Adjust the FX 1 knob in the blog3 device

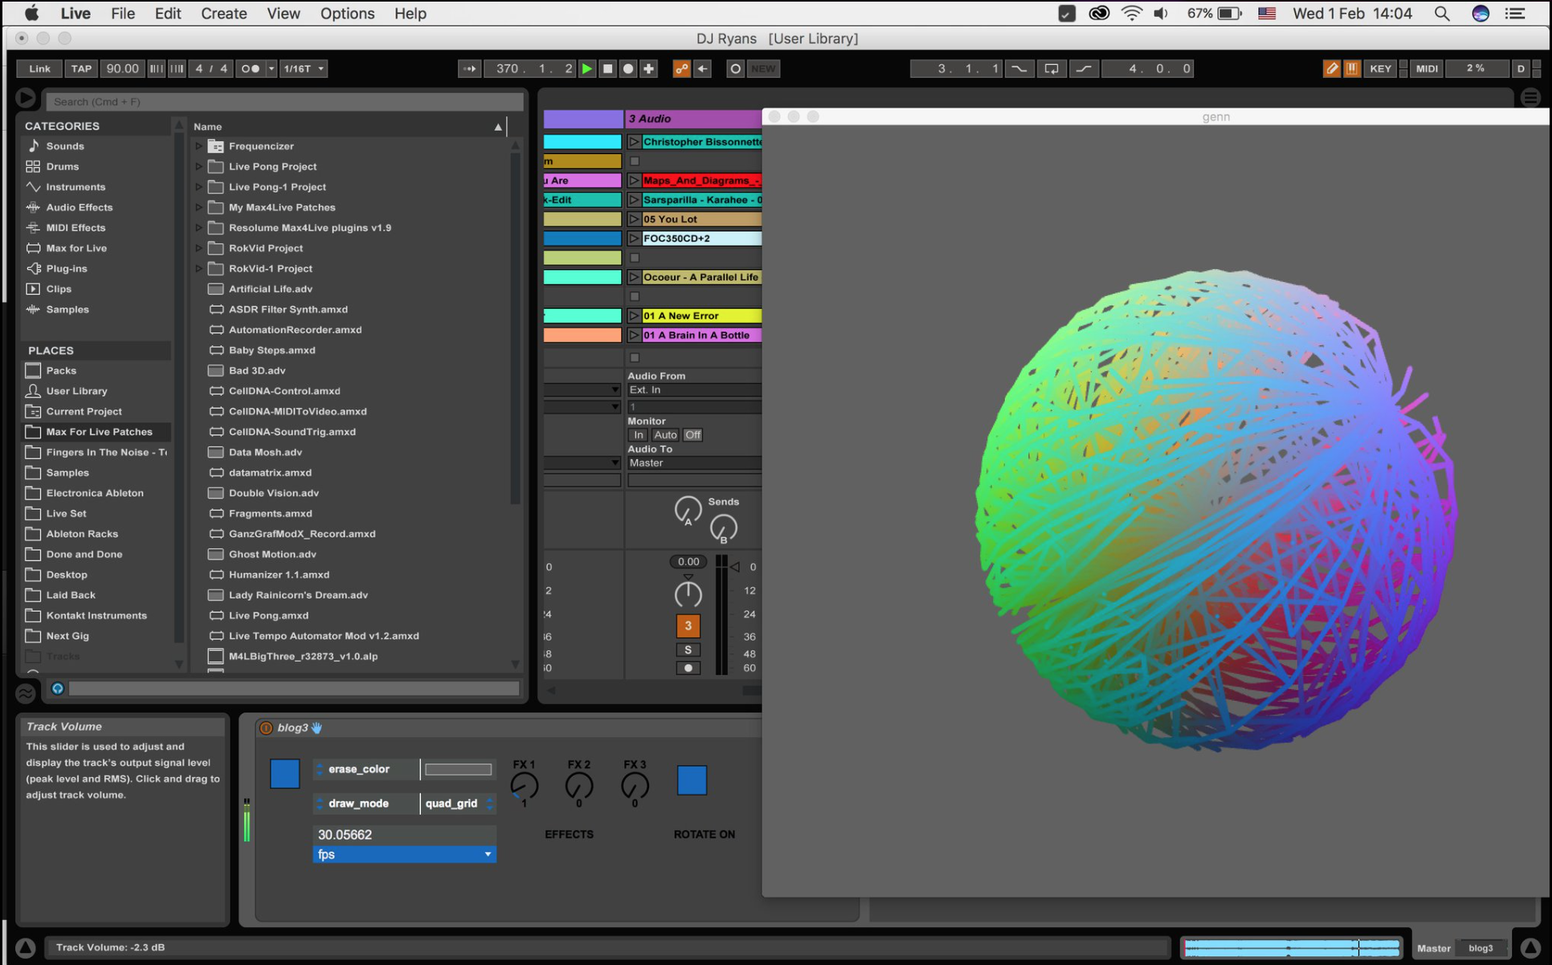[524, 784]
